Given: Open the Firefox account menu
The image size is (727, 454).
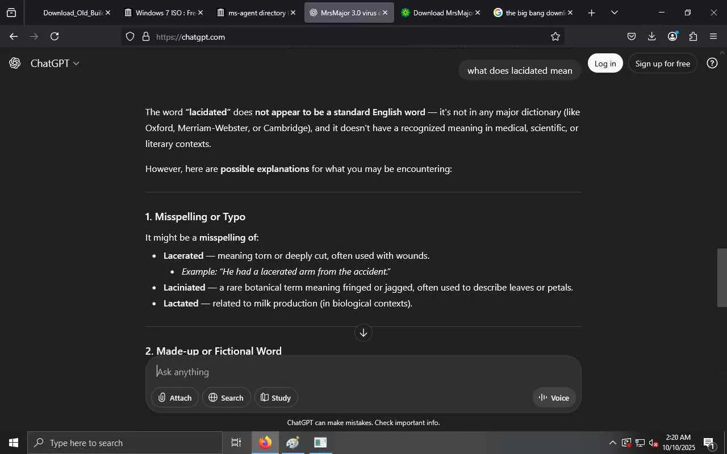Looking at the screenshot, I should [672, 36].
